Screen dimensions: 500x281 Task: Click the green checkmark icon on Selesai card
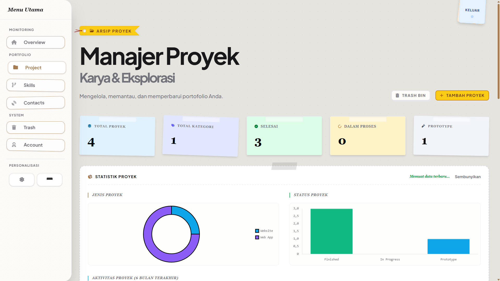[x=256, y=126]
